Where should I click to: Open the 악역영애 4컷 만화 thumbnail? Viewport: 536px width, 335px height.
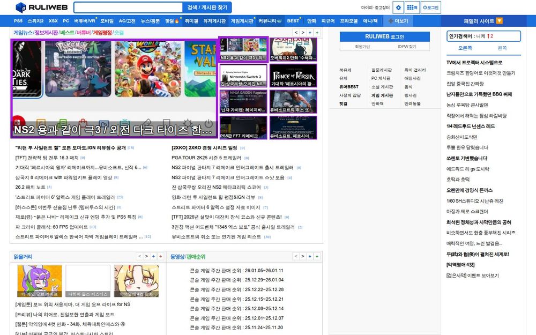[136, 281]
